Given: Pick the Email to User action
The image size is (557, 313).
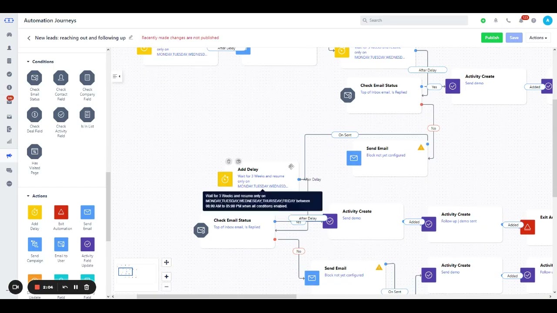Looking at the screenshot, I should [61, 250].
